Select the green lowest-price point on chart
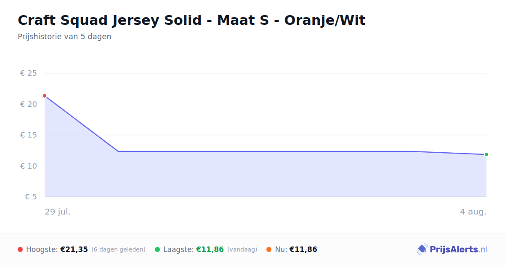Viewport: 505px width, 265px height. point(486,154)
